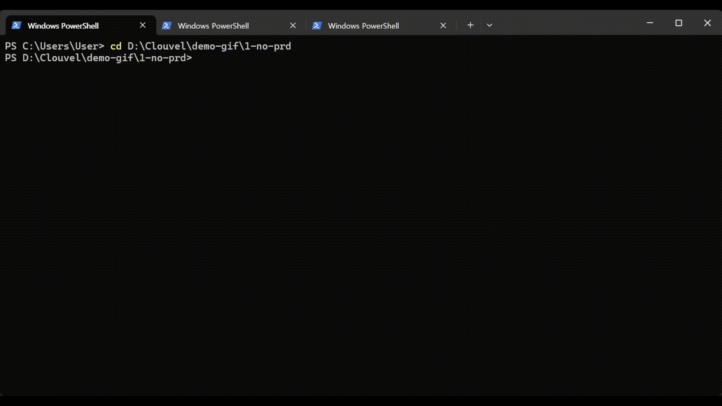Screen dimensions: 722x406
Task: Click path argument after the cd command
Action: click(209, 46)
